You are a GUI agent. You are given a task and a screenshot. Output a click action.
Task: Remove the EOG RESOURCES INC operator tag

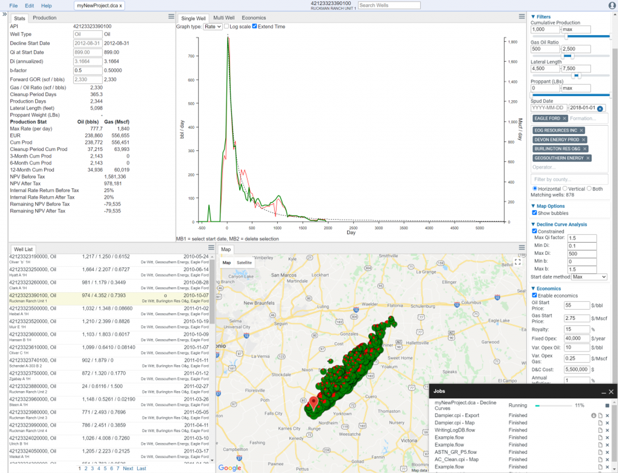(x=581, y=130)
